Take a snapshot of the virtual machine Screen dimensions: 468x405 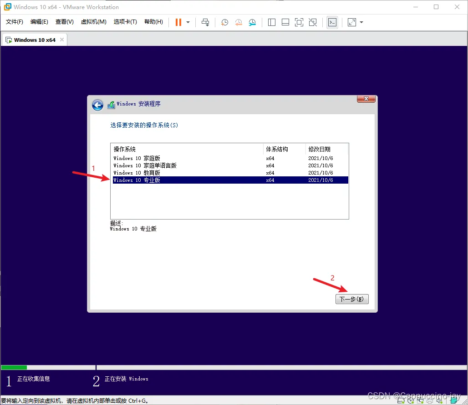click(224, 22)
